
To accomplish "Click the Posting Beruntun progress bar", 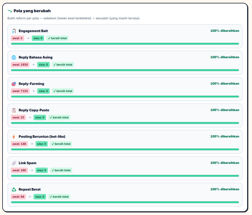I will click(x=125, y=149).
